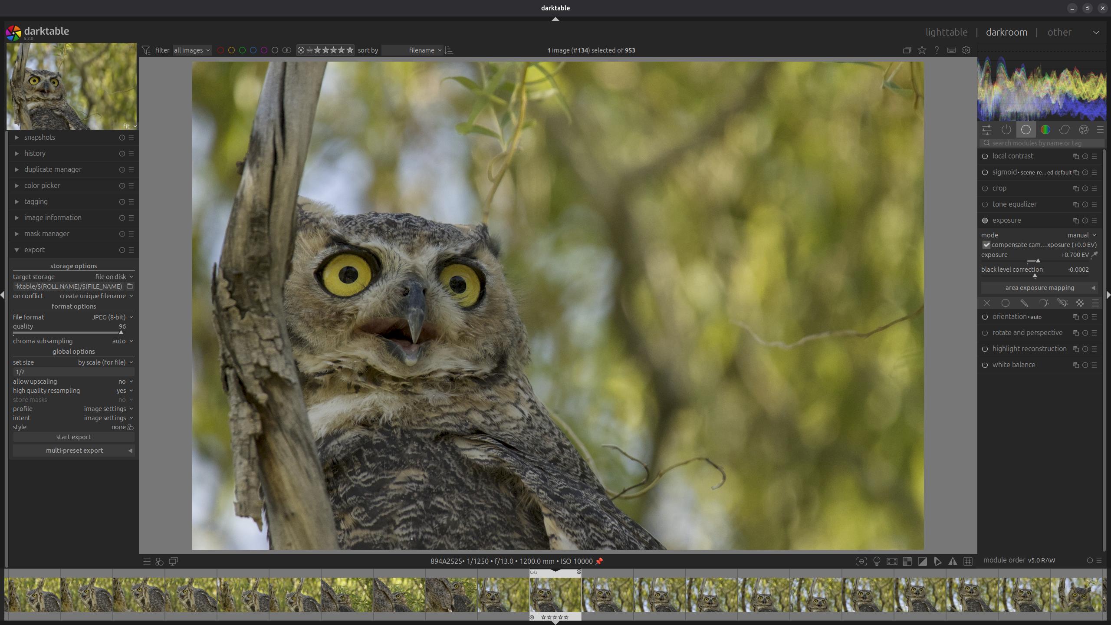
Task: Select correct modules group icon
Action: pos(1064,130)
